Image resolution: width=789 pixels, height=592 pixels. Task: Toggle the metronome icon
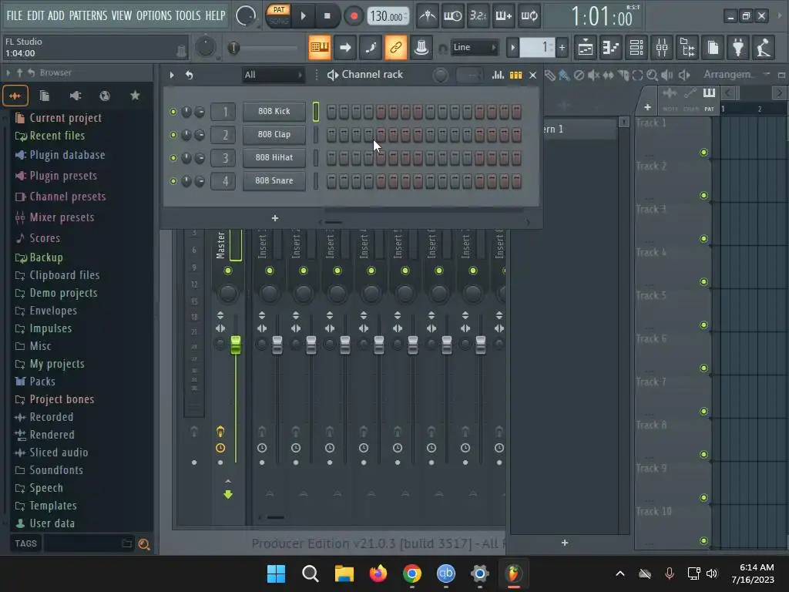tap(428, 16)
